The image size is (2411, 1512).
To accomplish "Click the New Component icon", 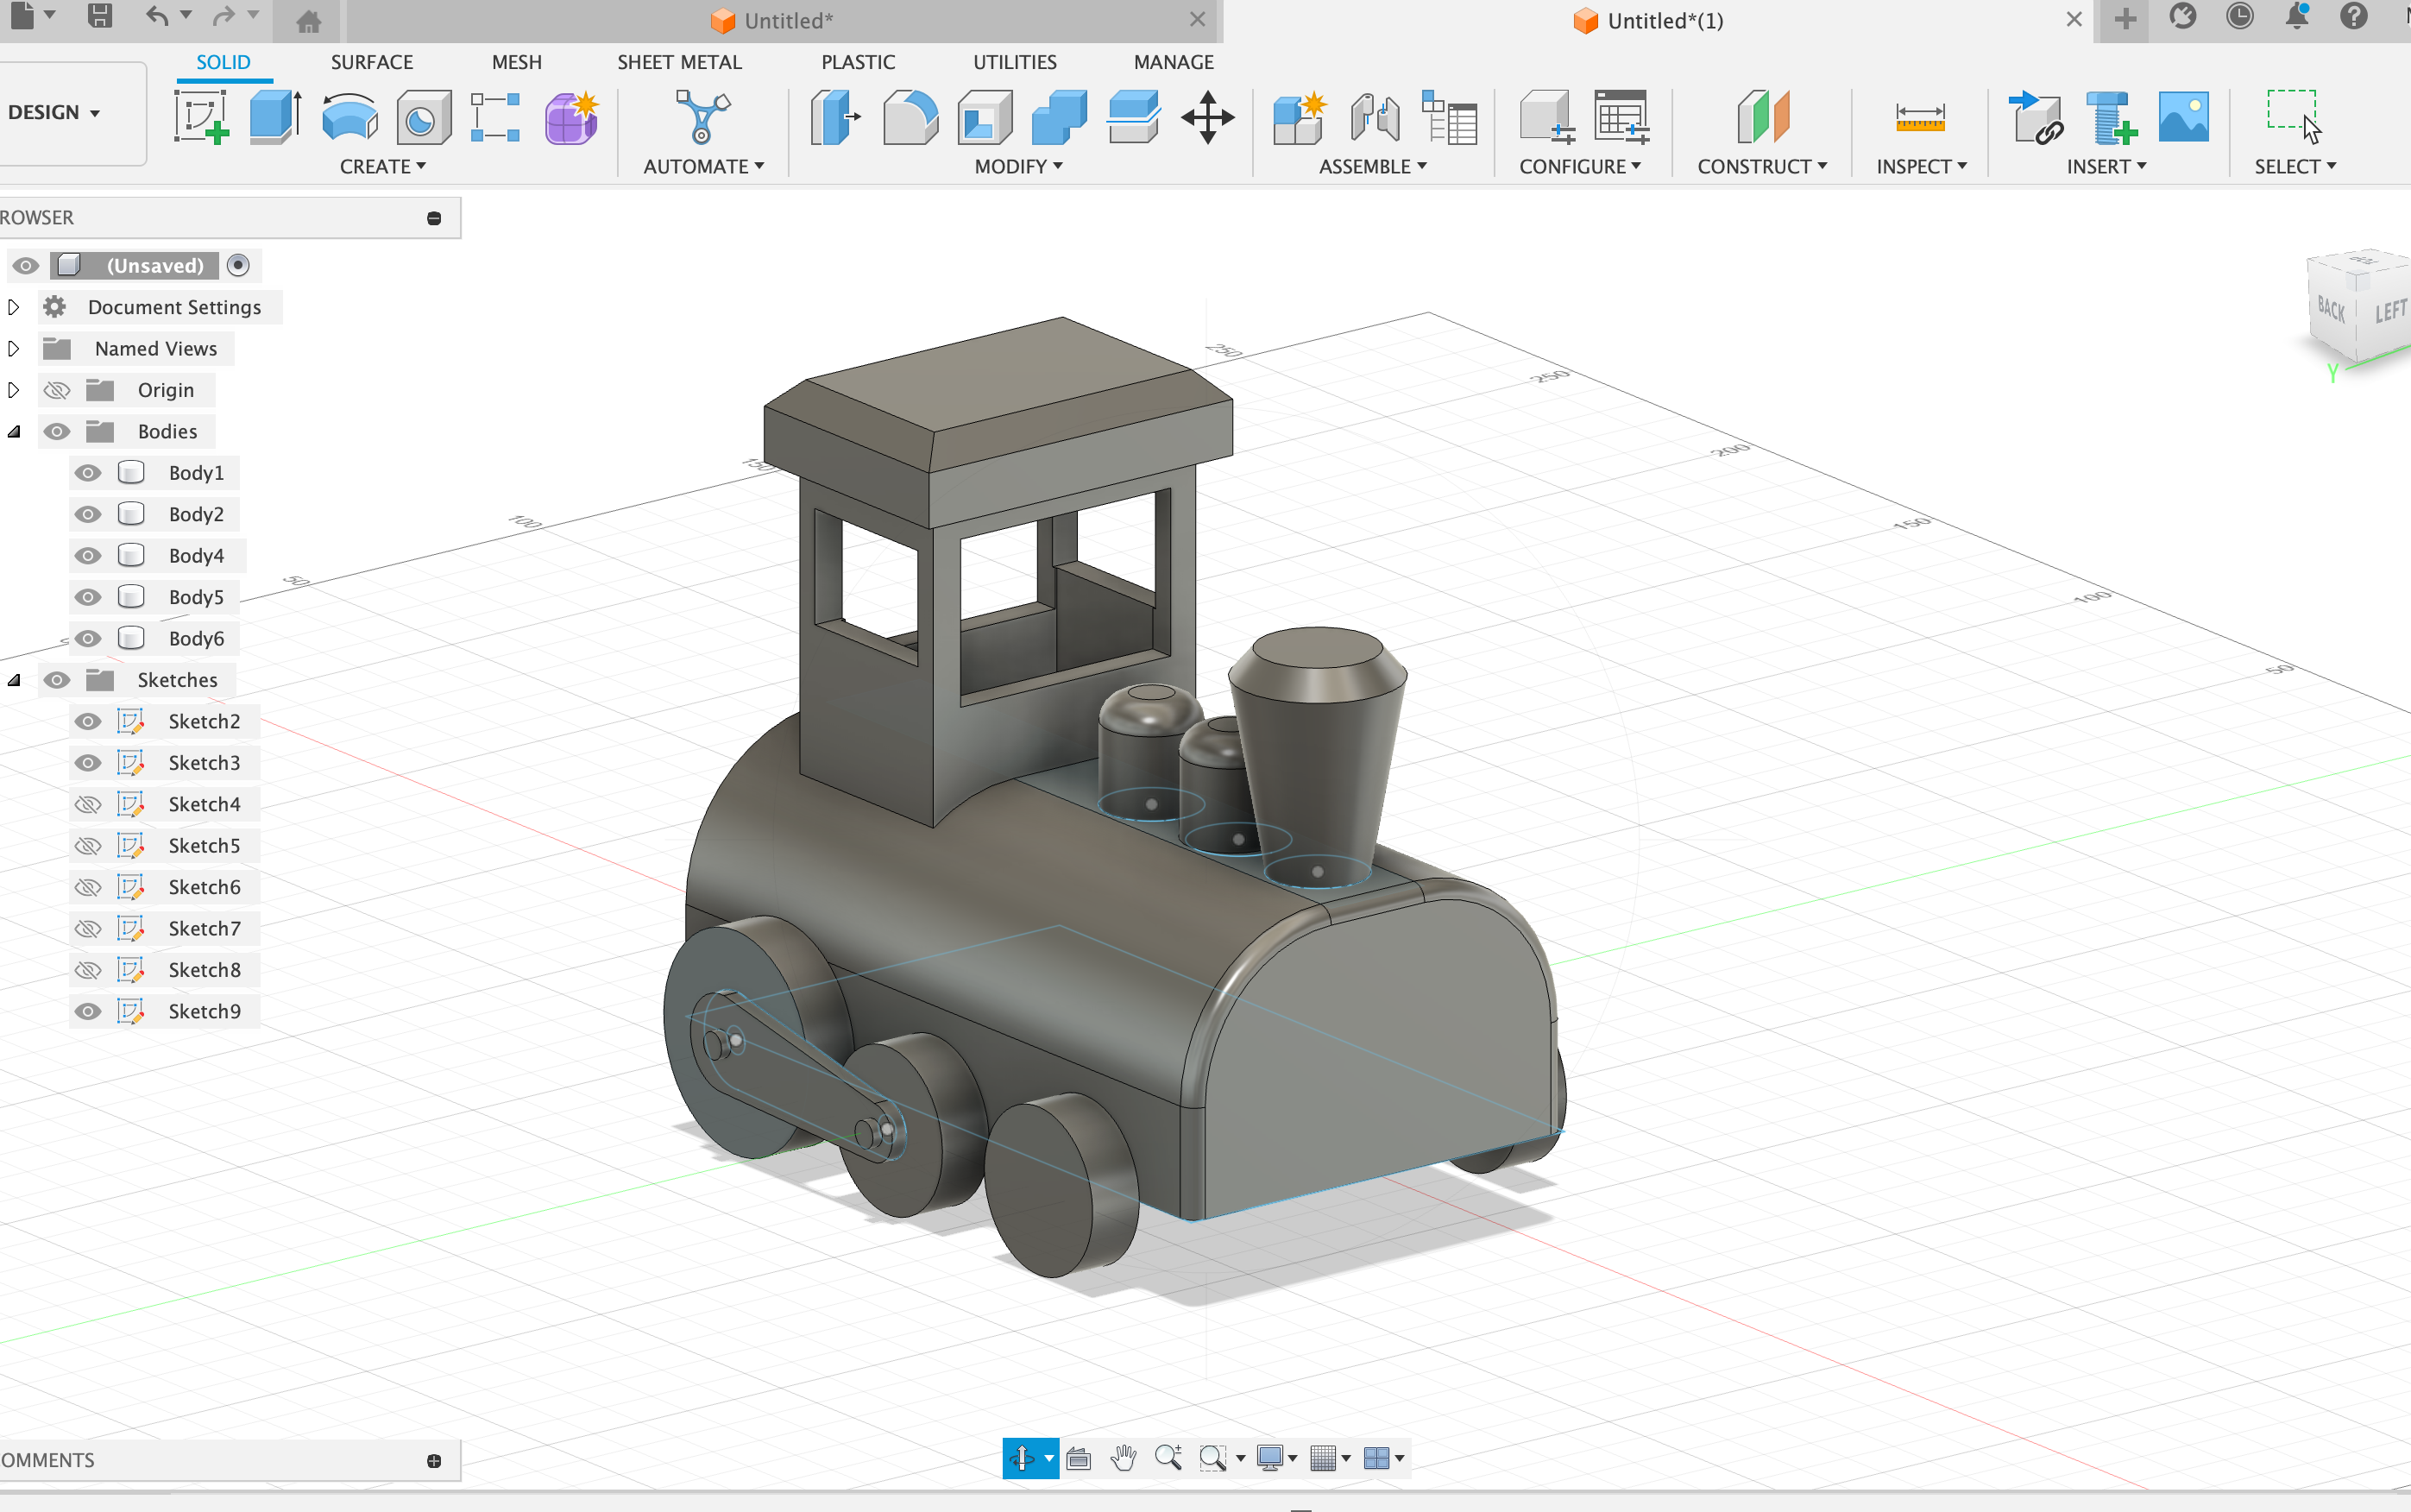I will (x=1300, y=117).
